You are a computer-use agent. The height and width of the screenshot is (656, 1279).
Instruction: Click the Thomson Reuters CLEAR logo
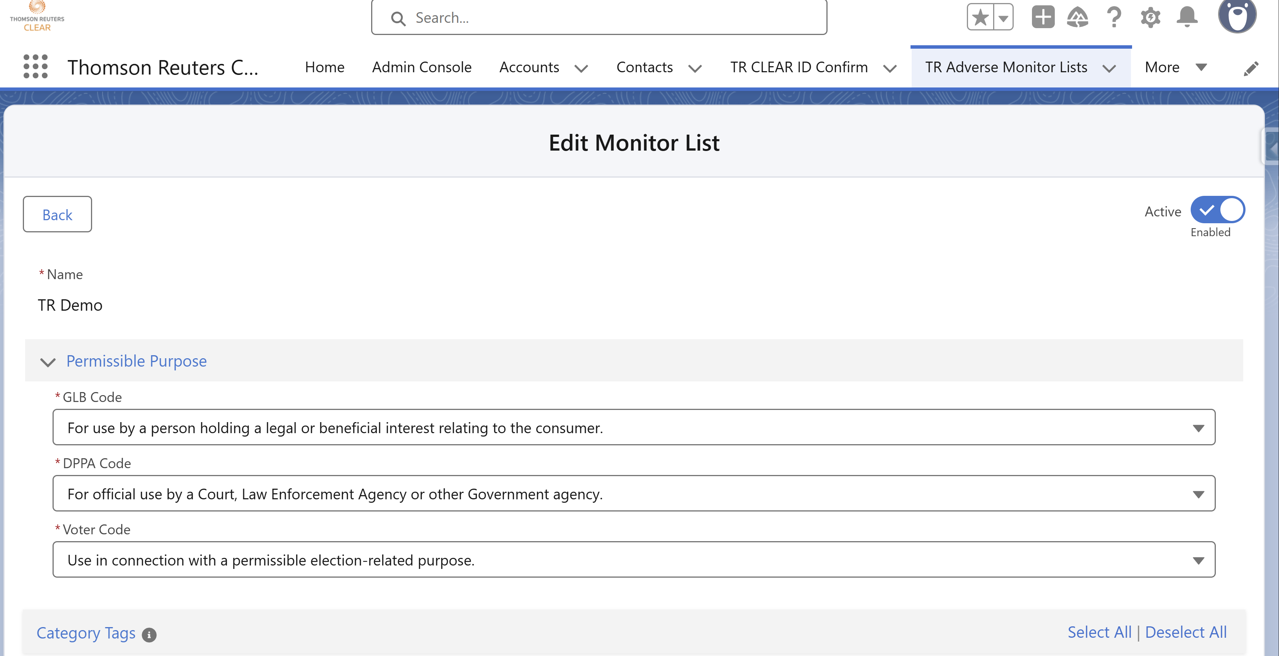(x=37, y=16)
